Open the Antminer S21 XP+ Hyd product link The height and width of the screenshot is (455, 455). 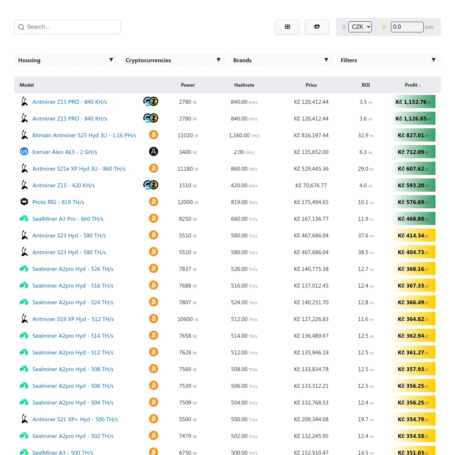(x=75, y=419)
